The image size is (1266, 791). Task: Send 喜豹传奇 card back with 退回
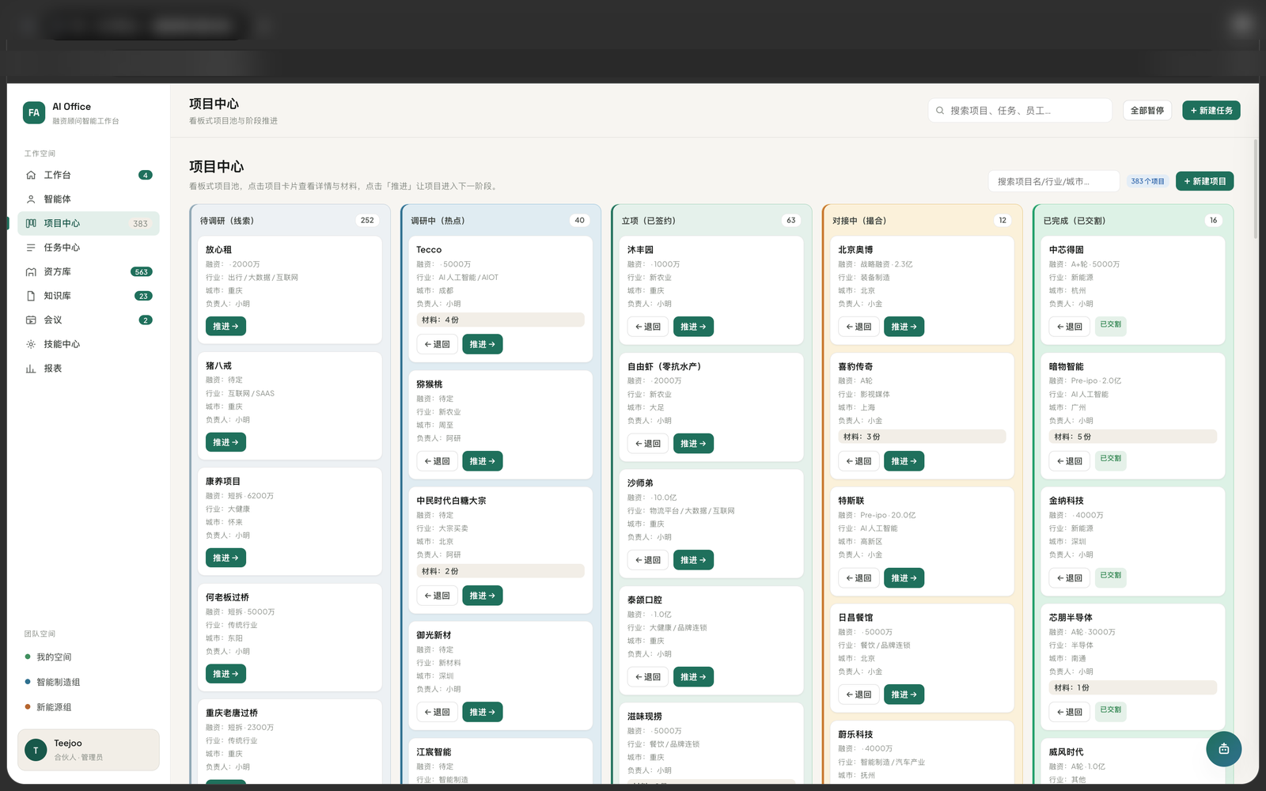point(859,461)
